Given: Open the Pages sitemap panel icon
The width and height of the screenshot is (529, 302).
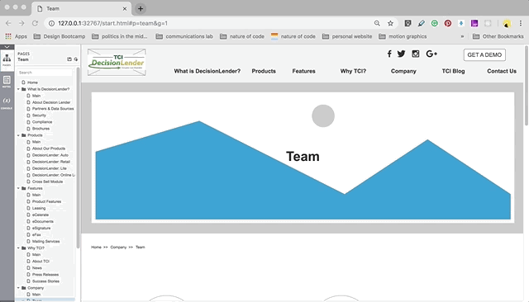Looking at the screenshot, I should click(x=7, y=60).
